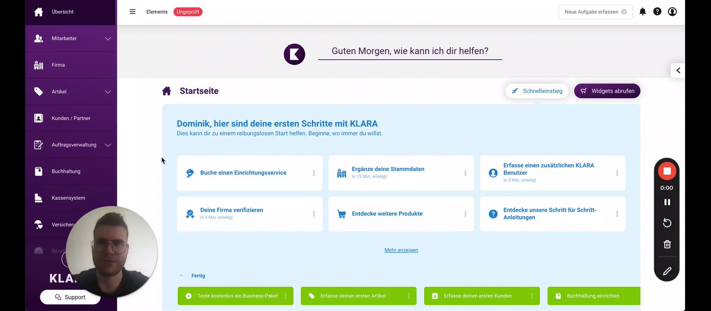
Task: Collapse the Fertig section
Action: click(x=182, y=276)
